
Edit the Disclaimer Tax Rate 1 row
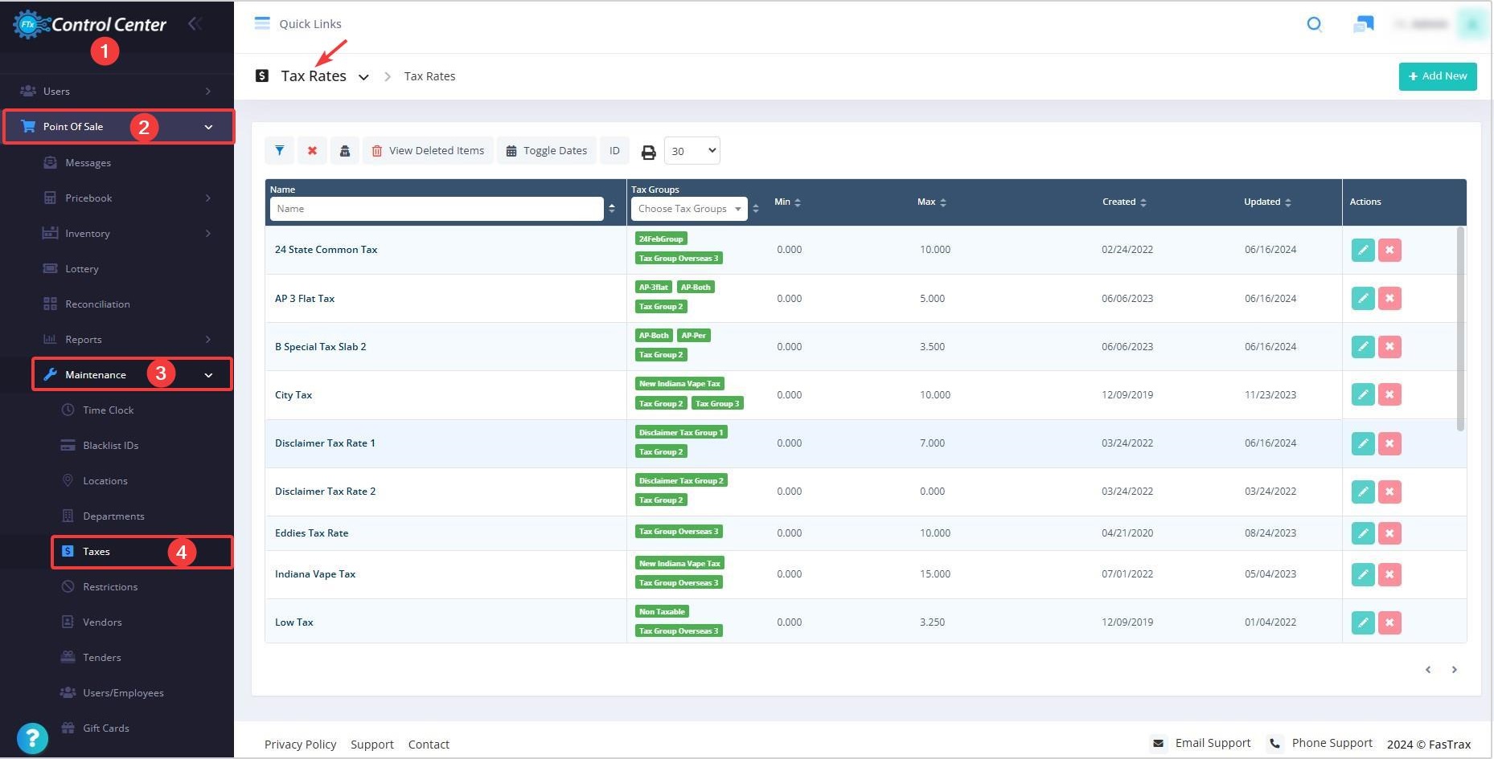(x=1363, y=443)
